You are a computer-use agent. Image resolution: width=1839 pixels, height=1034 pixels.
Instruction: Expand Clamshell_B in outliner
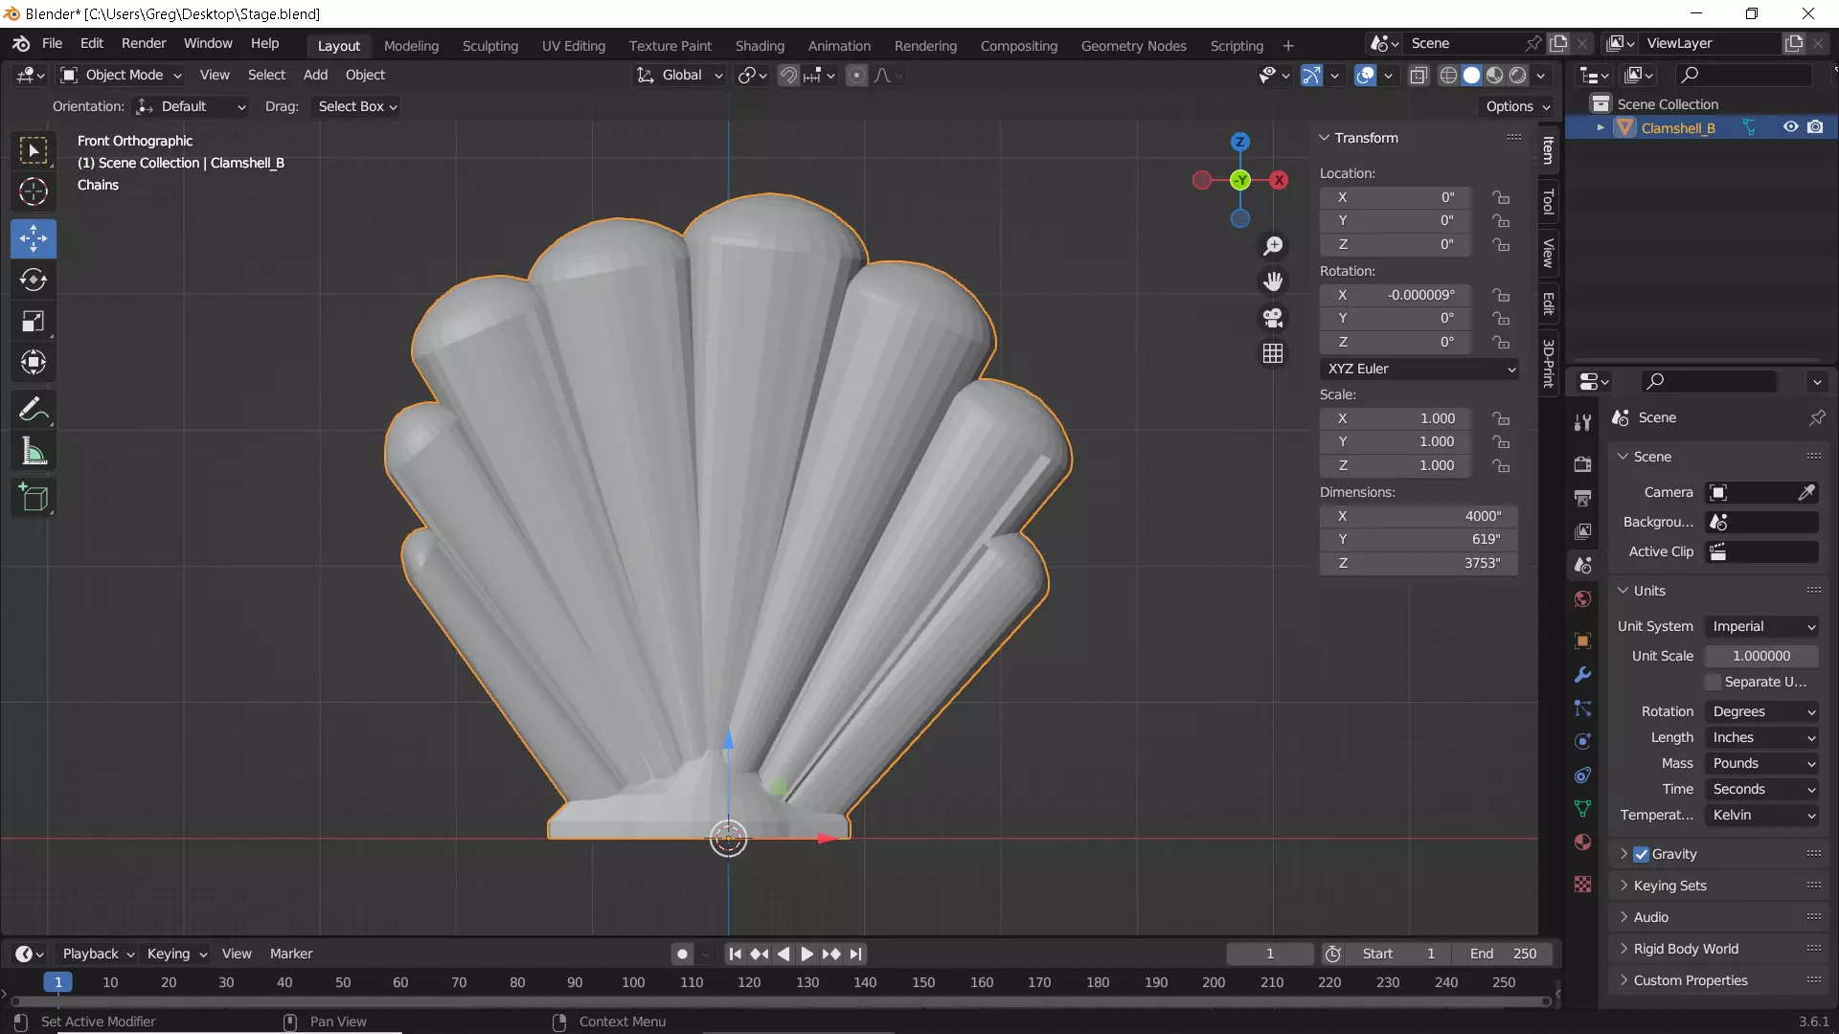(1600, 127)
